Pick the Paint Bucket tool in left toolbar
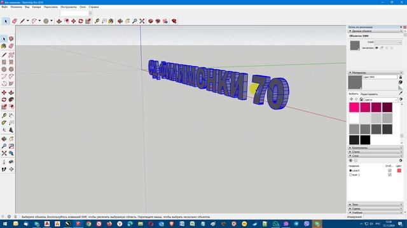This screenshot has width=407, height=228. click(x=4, y=46)
